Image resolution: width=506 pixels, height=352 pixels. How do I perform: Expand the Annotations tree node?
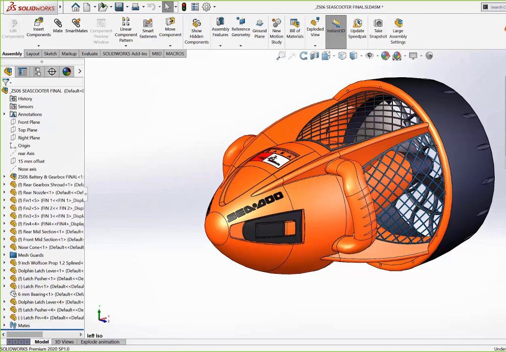[x=4, y=114]
